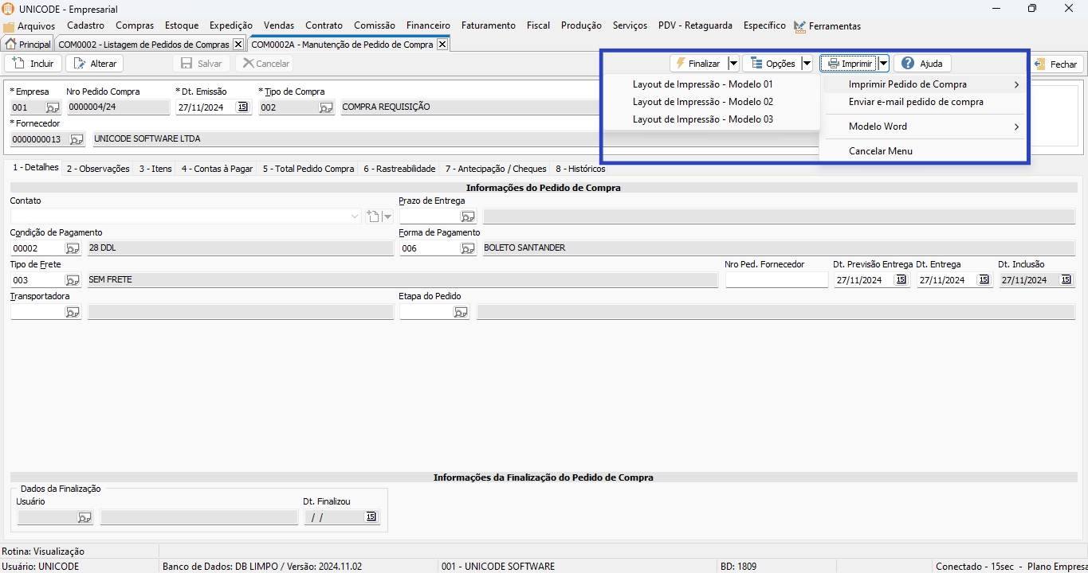The image size is (1088, 573).
Task: Open the Dt. Previsão Entrega calendar icon
Action: (x=901, y=280)
